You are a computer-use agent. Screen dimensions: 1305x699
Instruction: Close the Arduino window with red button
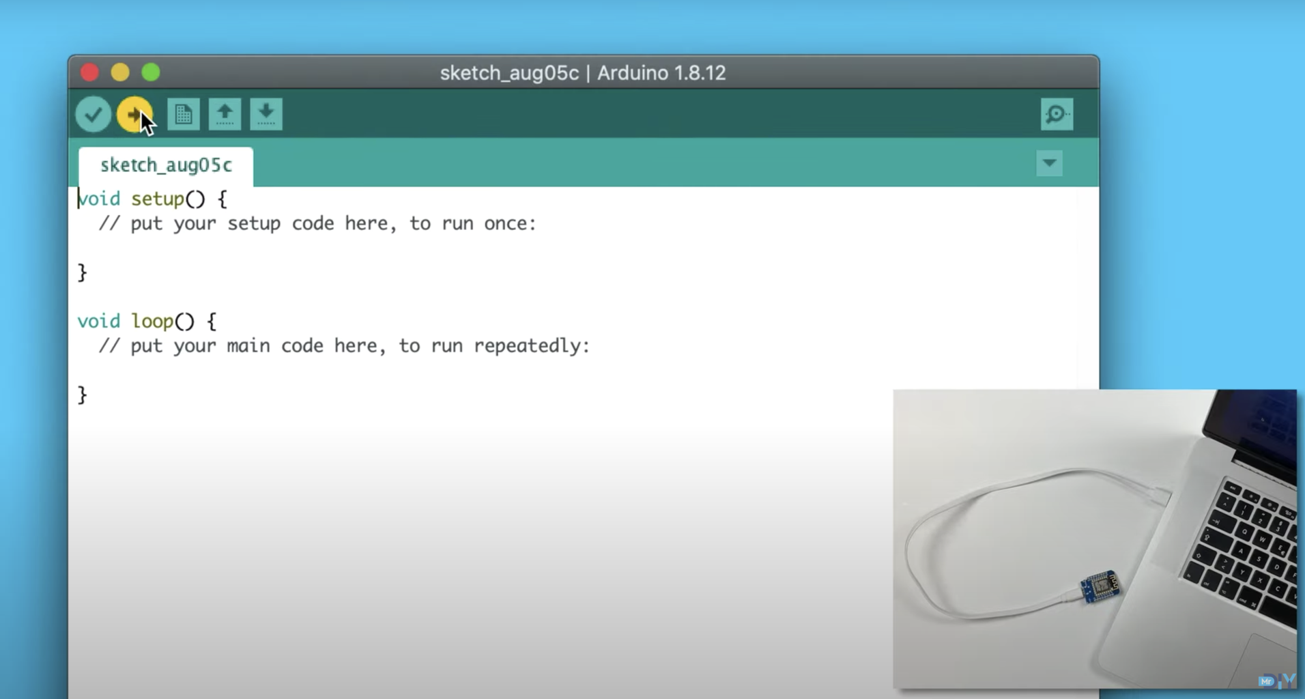click(89, 72)
